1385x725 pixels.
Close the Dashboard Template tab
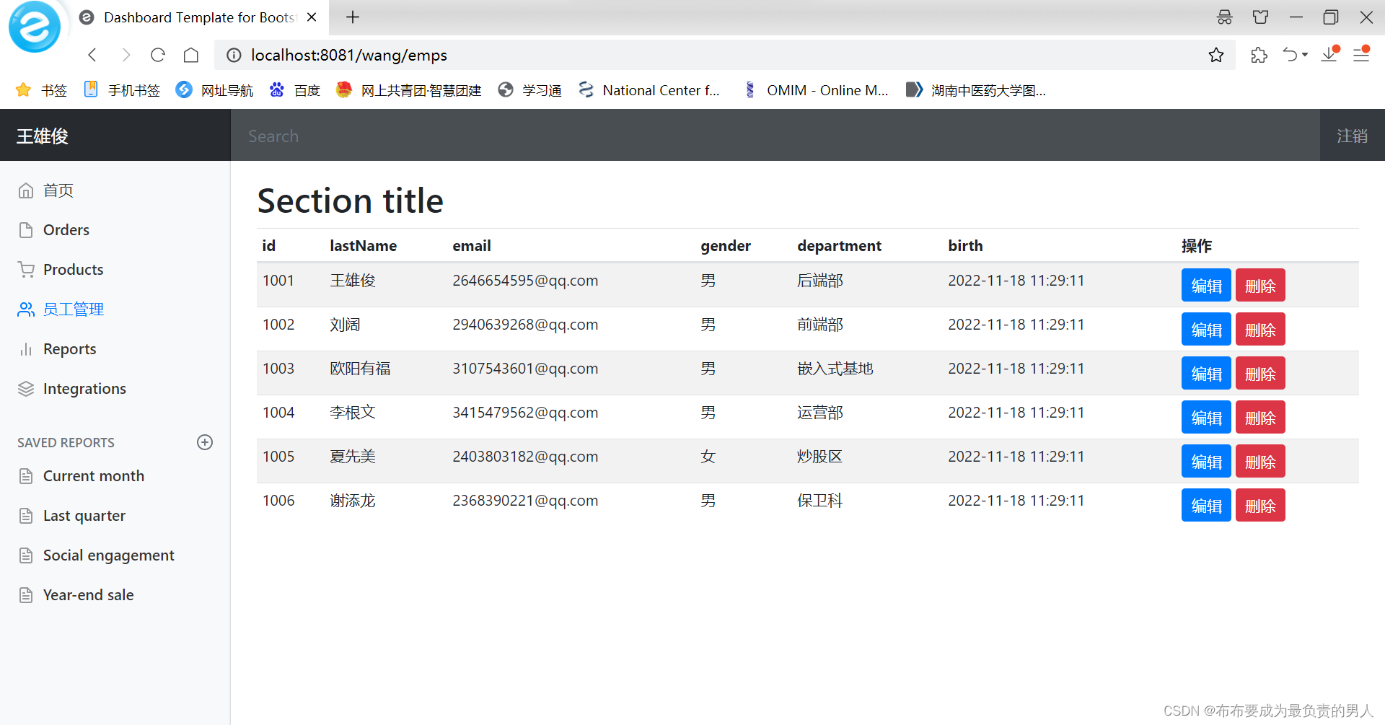click(312, 17)
